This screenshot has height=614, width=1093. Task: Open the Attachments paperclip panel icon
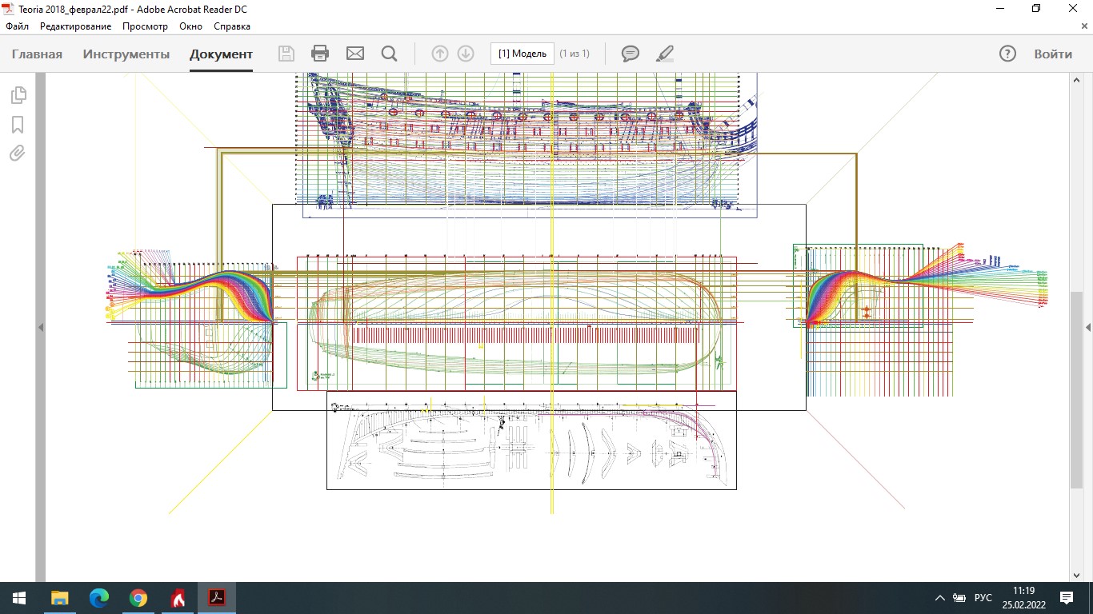tap(18, 153)
